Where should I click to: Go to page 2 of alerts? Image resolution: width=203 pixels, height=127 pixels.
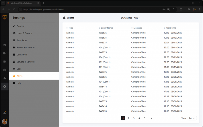click(x=128, y=118)
